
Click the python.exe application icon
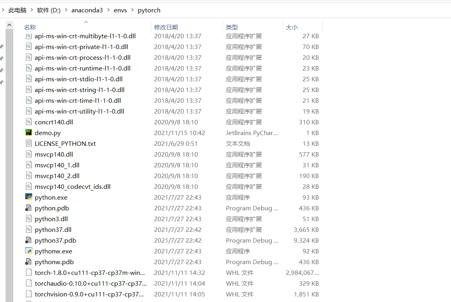[28, 197]
